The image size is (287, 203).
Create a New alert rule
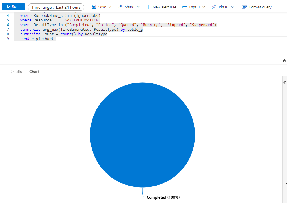click(x=161, y=7)
